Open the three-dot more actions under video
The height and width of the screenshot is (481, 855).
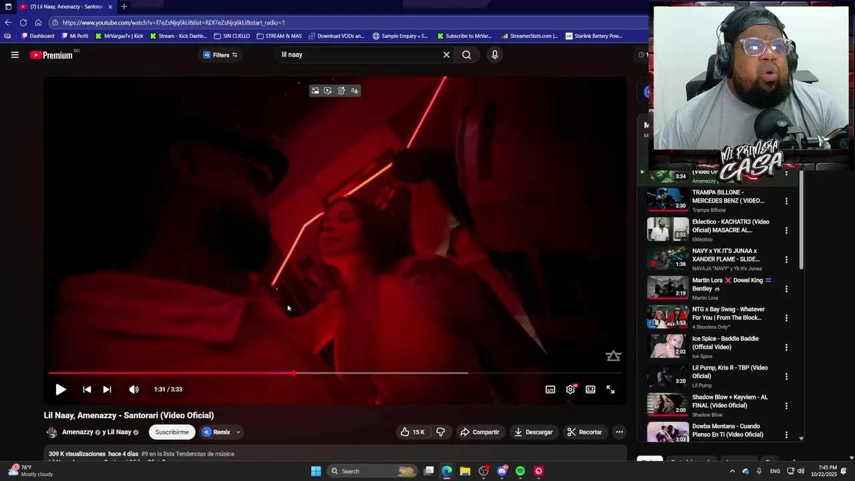coord(619,432)
